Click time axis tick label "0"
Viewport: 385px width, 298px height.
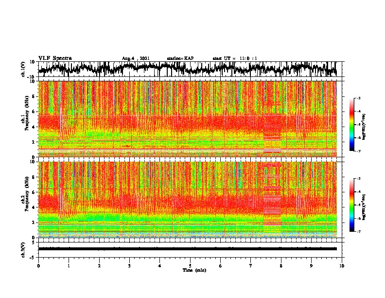click(38, 266)
